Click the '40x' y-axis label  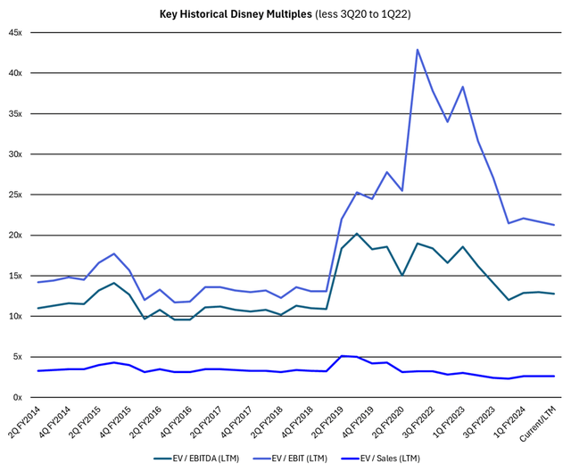coord(15,73)
